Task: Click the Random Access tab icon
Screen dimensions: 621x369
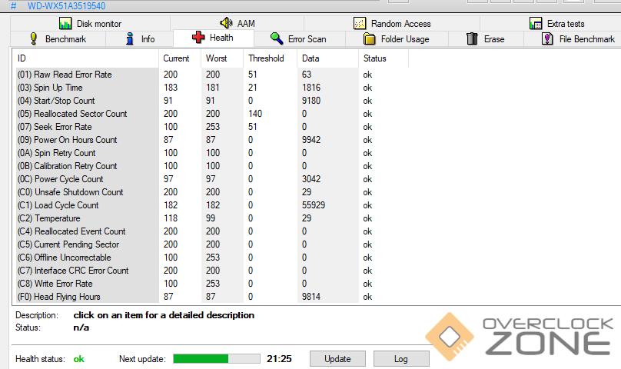Action: coord(360,23)
